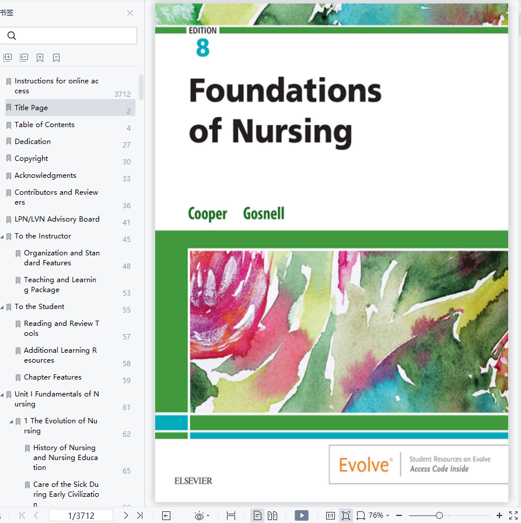Click the collapse all bookmarks icon
Image resolution: width=521 pixels, height=523 pixels.
(24, 58)
